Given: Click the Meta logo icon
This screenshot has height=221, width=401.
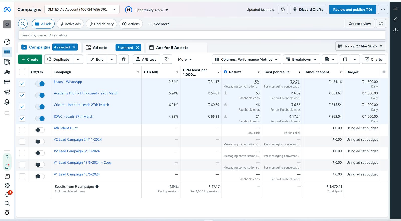Looking at the screenshot, I should (x=7, y=10).
